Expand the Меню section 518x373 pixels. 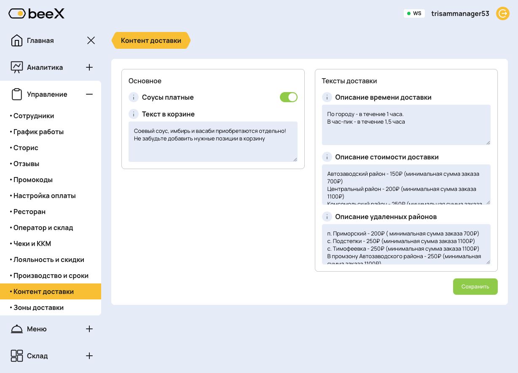[89, 329]
